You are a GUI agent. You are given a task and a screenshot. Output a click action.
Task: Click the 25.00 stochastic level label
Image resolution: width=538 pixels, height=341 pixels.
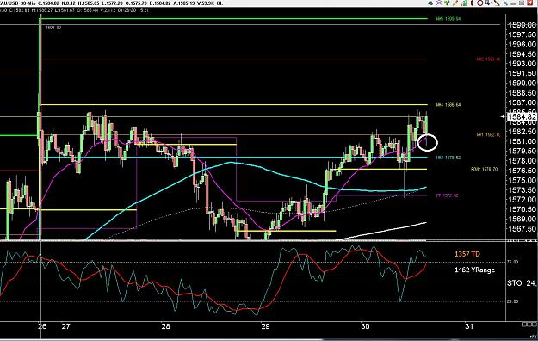tap(512, 301)
